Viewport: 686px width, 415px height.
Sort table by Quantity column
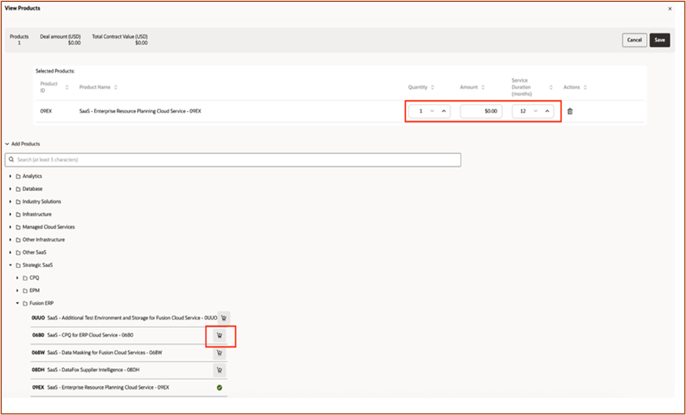[432, 87]
